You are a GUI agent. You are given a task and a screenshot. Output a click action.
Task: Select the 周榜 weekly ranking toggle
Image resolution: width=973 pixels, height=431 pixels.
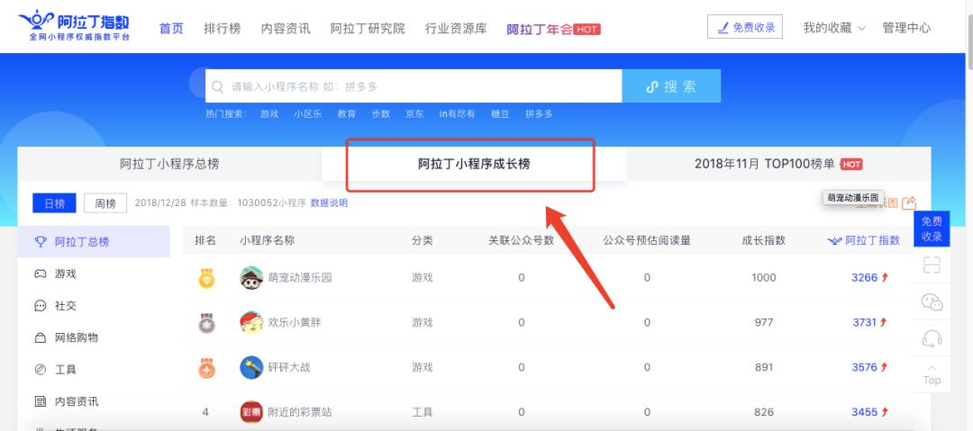[x=105, y=202]
